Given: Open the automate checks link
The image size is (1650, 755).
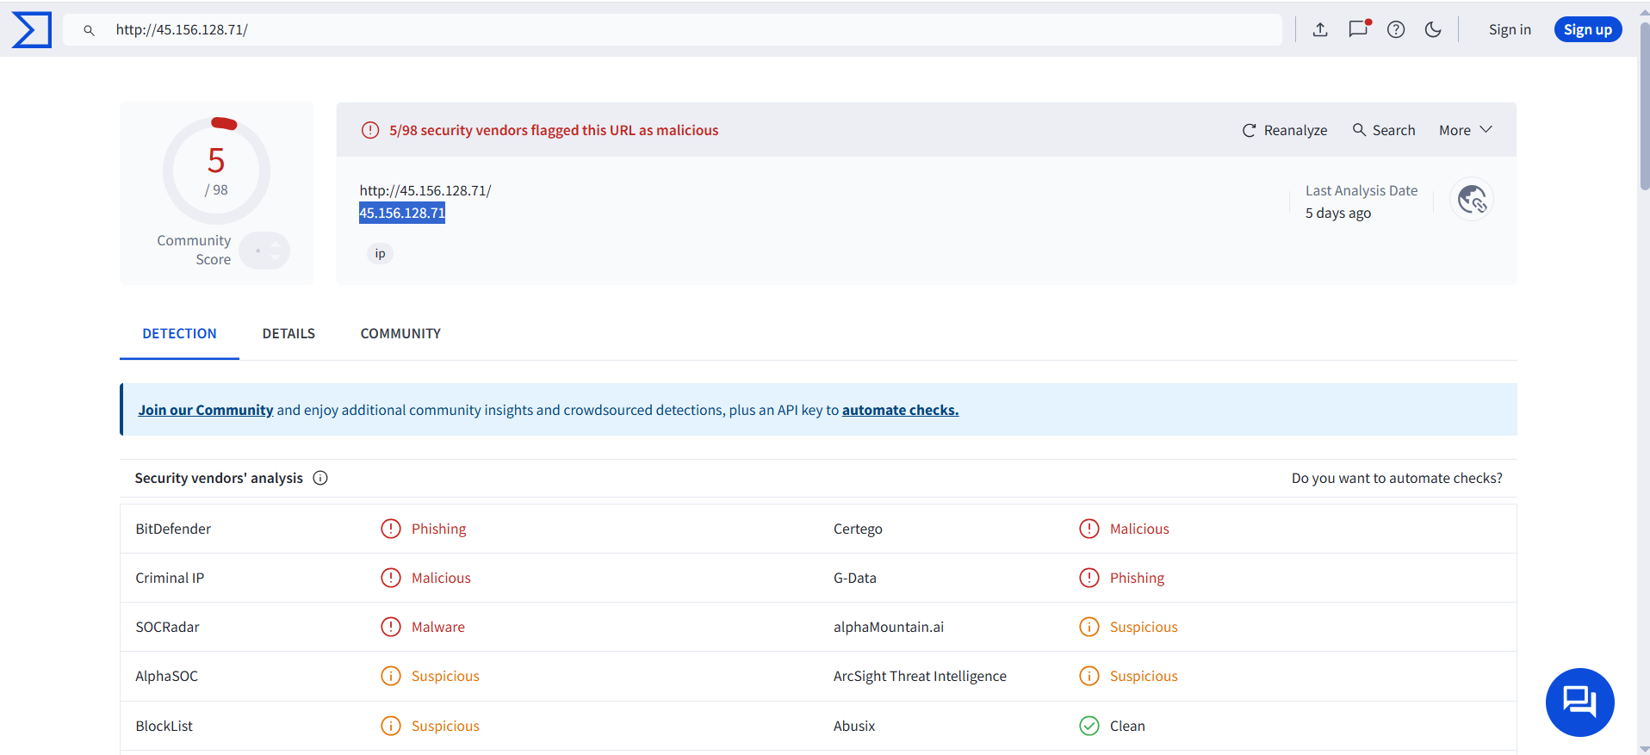Looking at the screenshot, I should pos(900,410).
